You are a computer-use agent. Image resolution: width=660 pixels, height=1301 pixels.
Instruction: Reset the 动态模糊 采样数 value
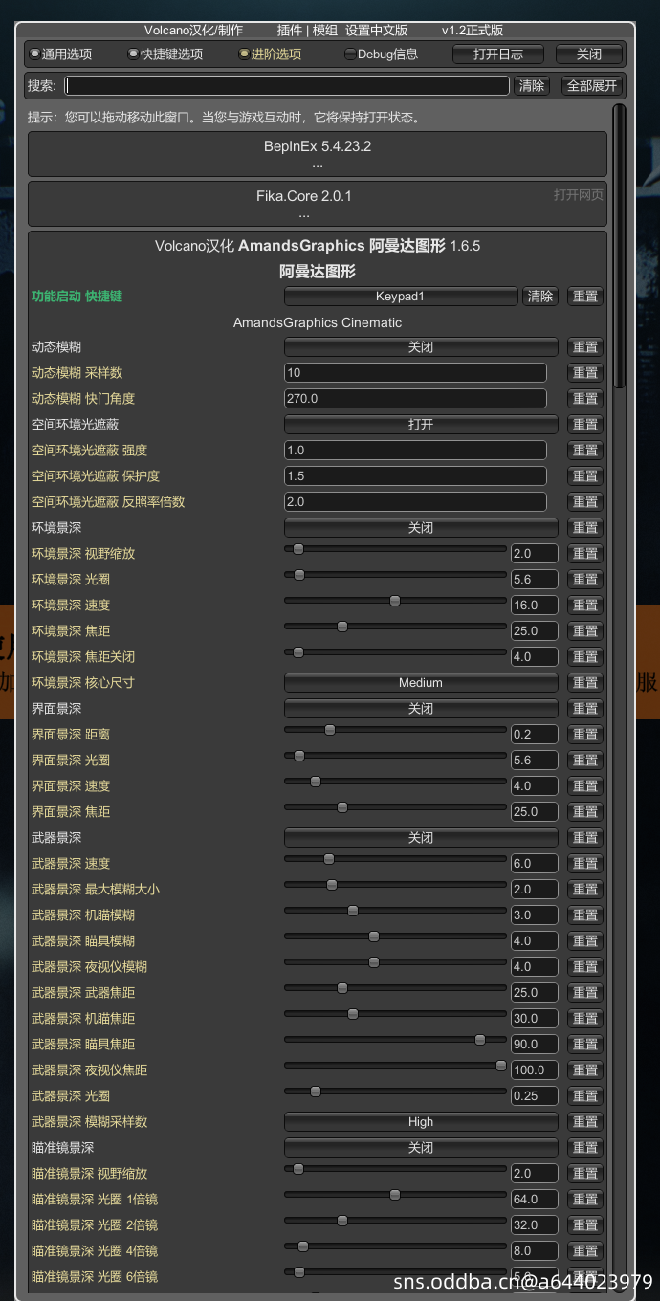[585, 373]
